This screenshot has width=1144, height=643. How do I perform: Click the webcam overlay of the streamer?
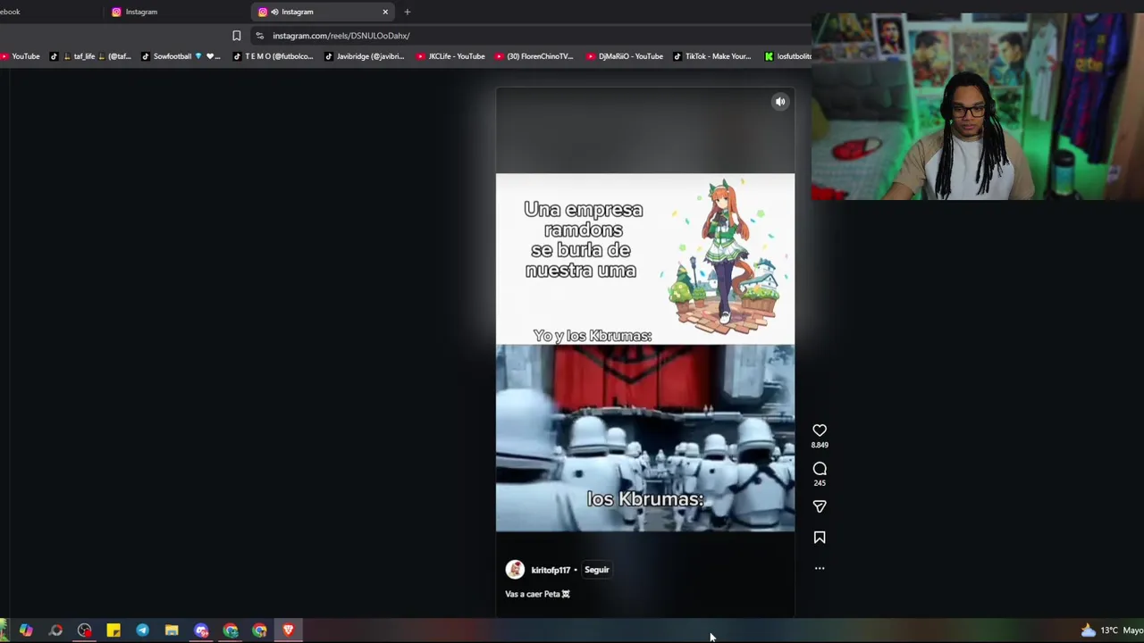[978, 106]
